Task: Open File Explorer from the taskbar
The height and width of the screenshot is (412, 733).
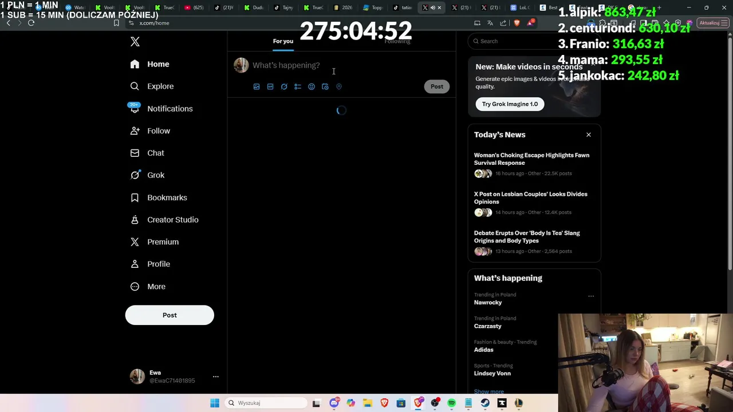Action: [368, 403]
